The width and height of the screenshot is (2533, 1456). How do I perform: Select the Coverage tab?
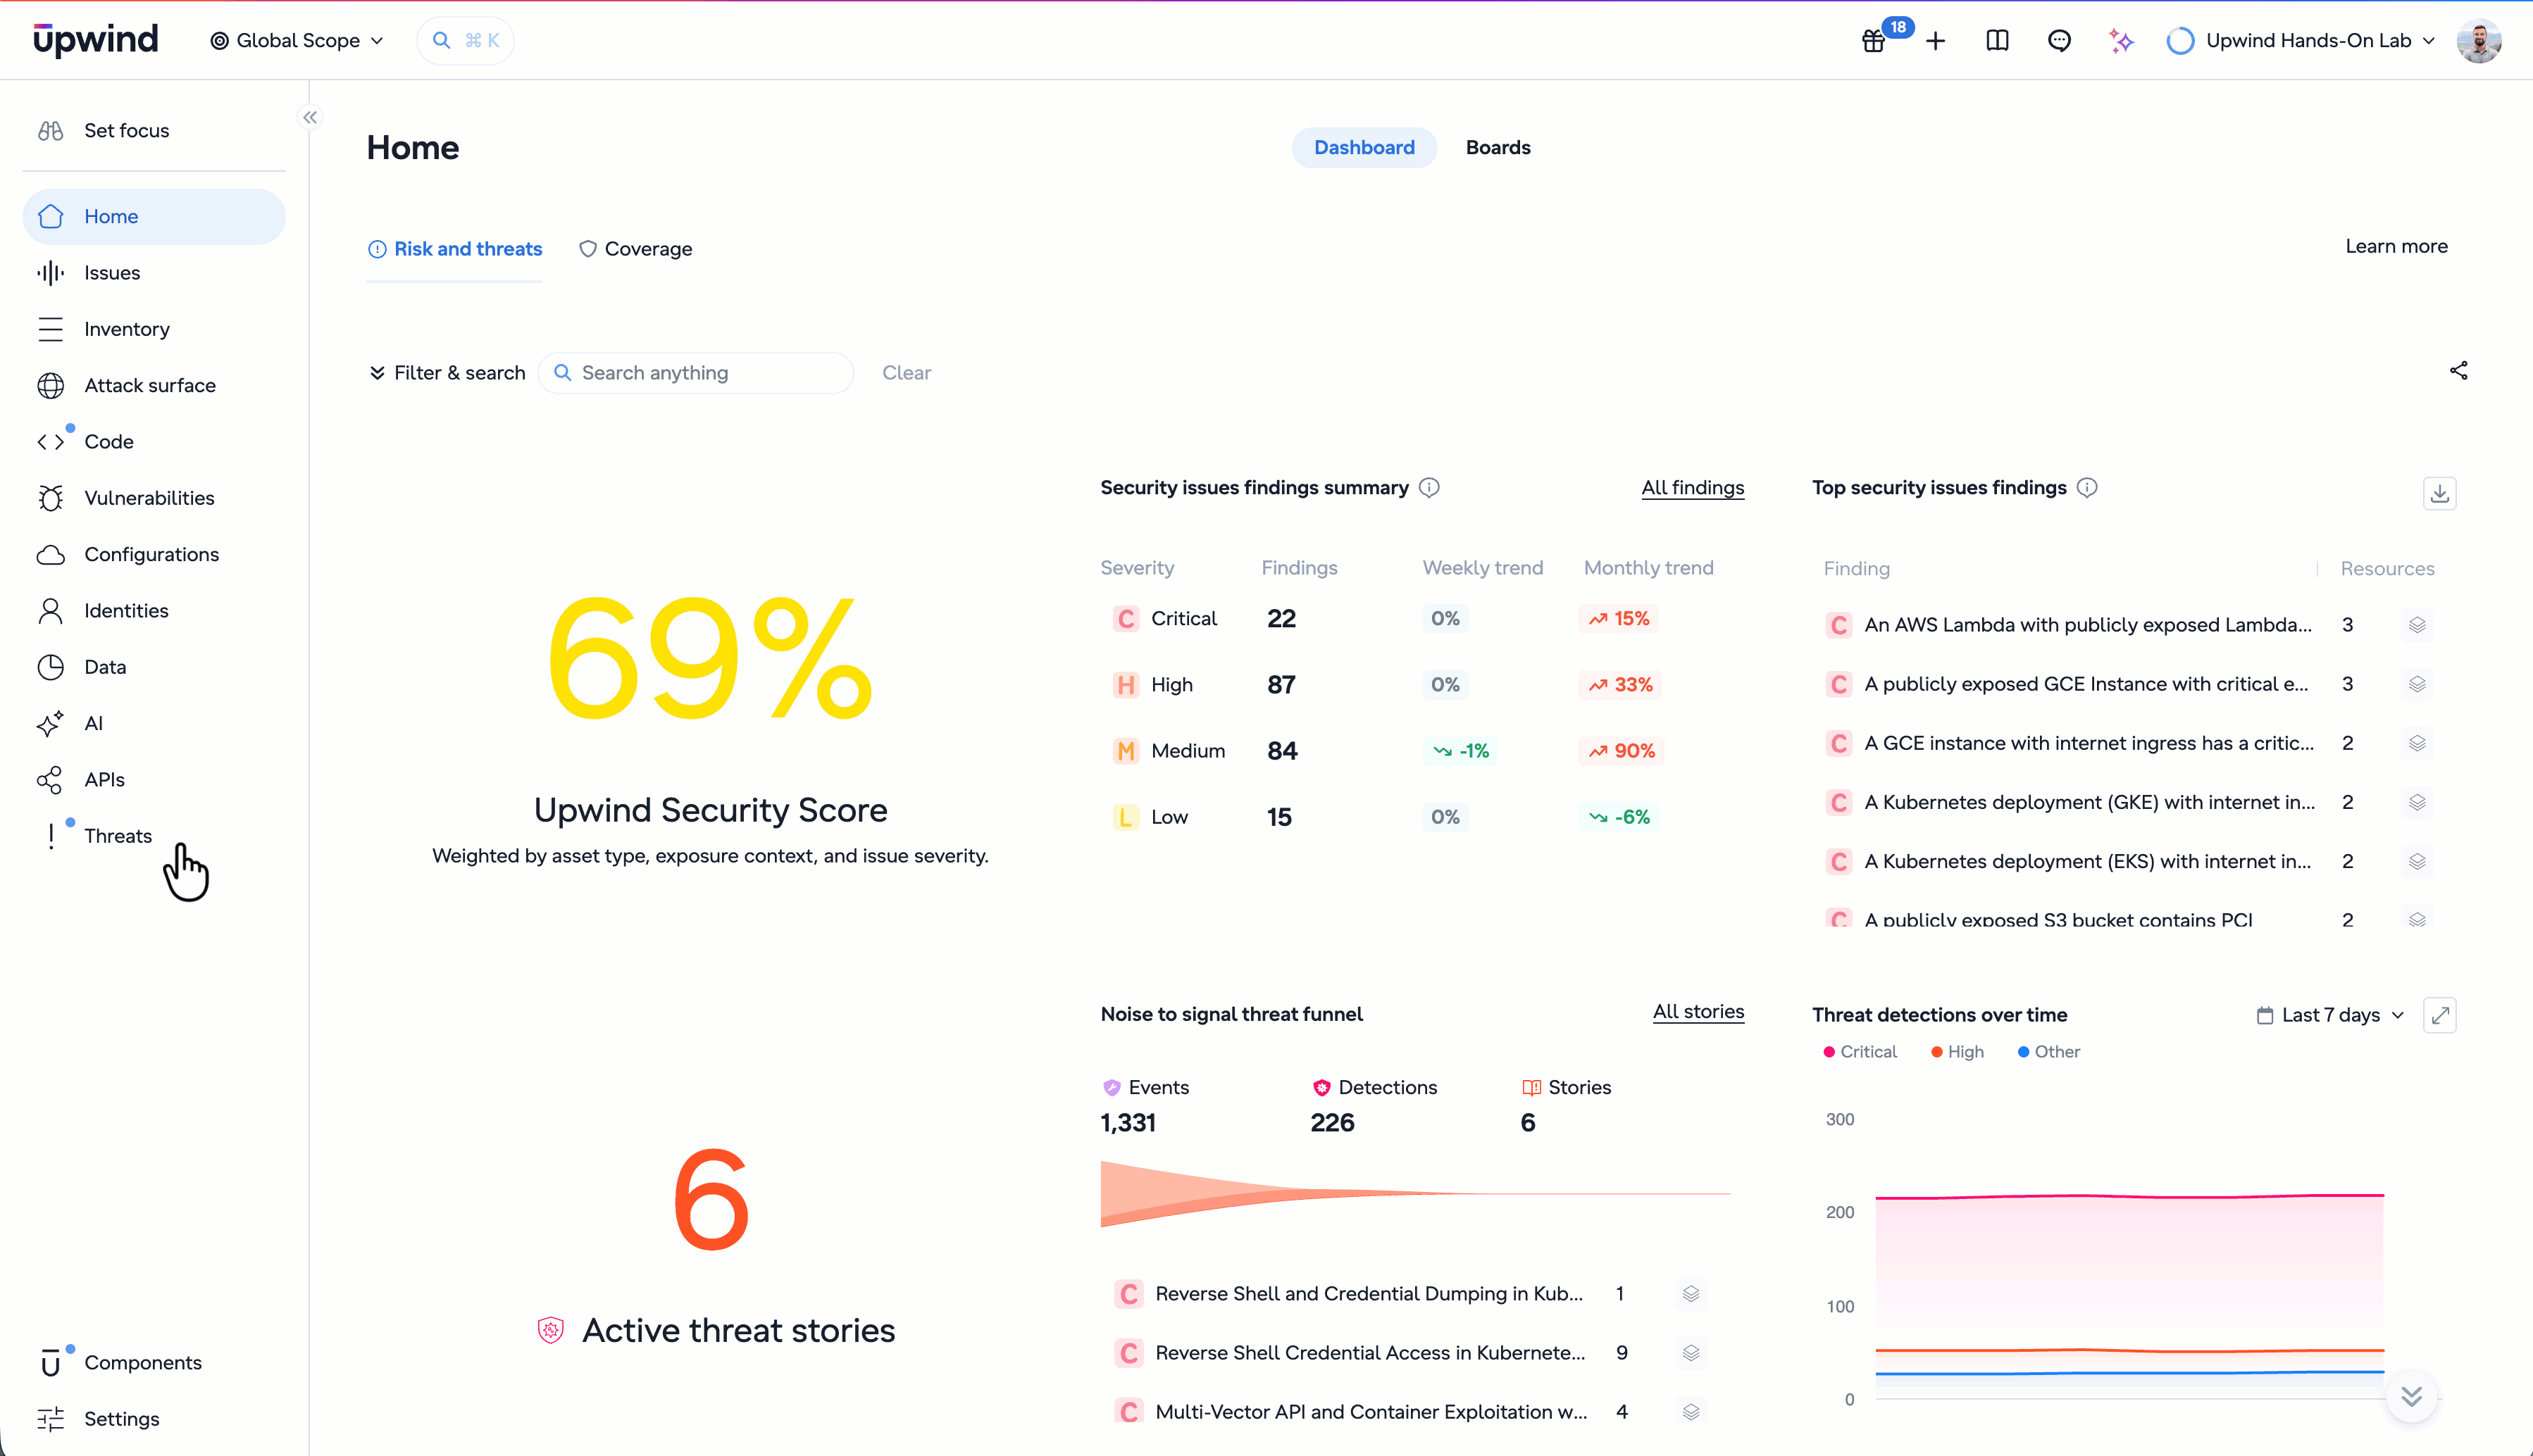[635, 250]
